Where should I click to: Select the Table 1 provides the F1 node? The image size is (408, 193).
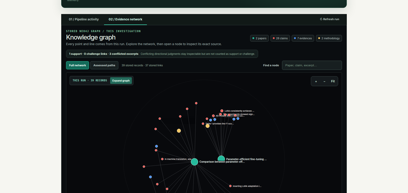(203, 124)
